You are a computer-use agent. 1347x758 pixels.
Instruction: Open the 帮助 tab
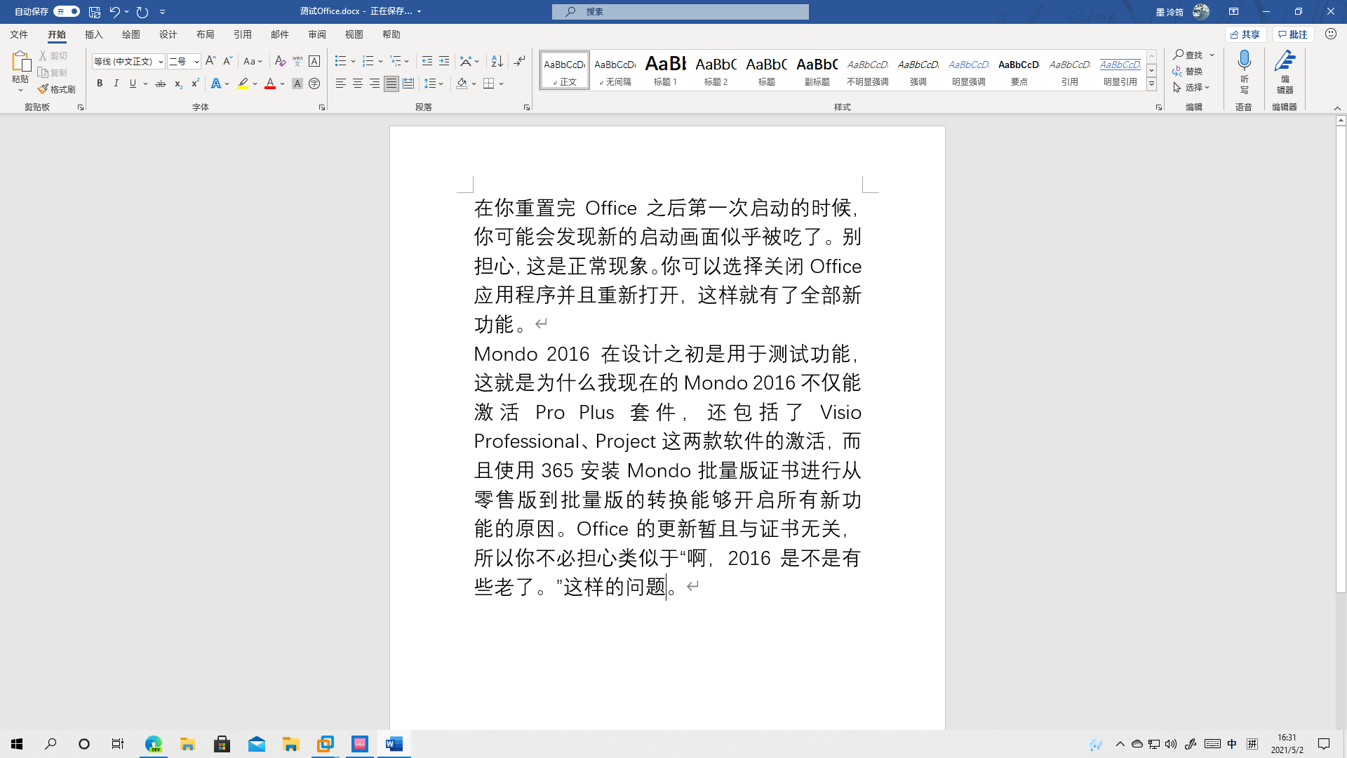[391, 34]
